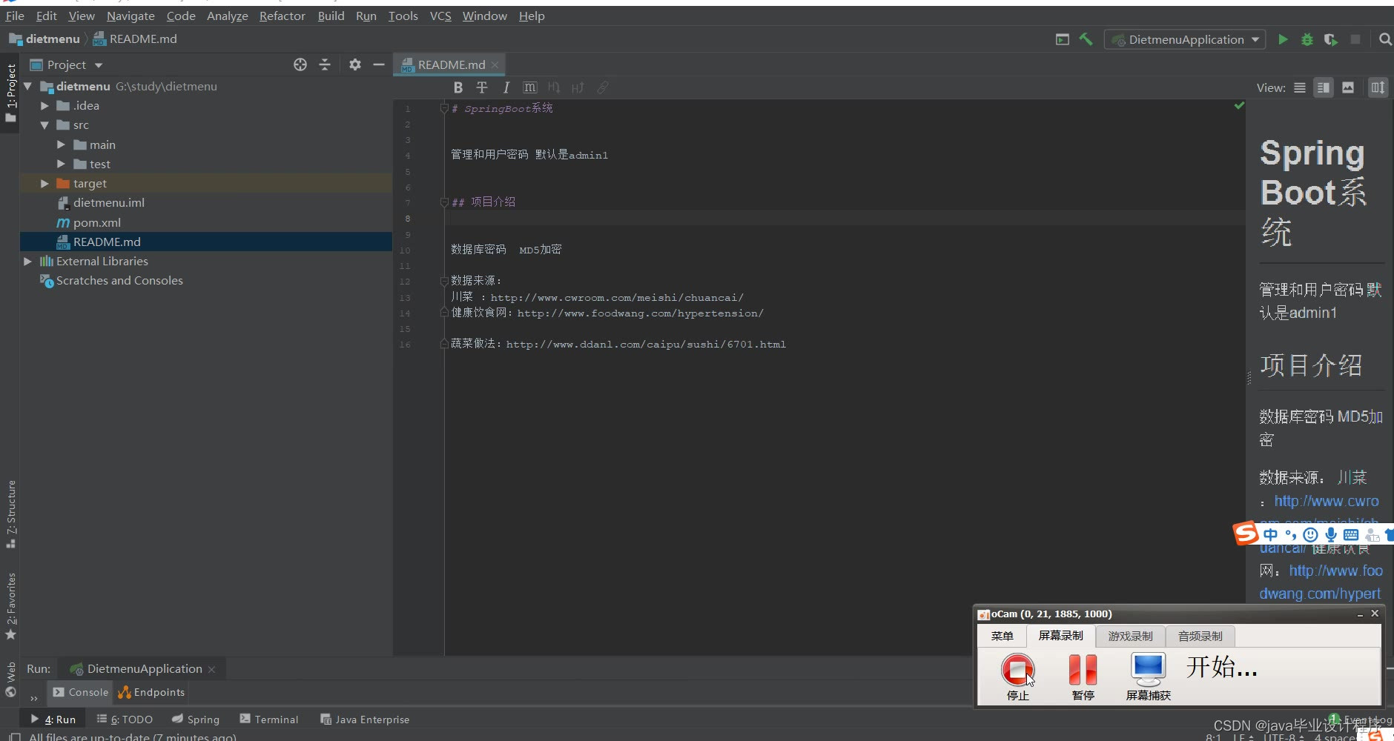Open the Z: Structure tool window
The height and width of the screenshot is (741, 1394).
(11, 514)
